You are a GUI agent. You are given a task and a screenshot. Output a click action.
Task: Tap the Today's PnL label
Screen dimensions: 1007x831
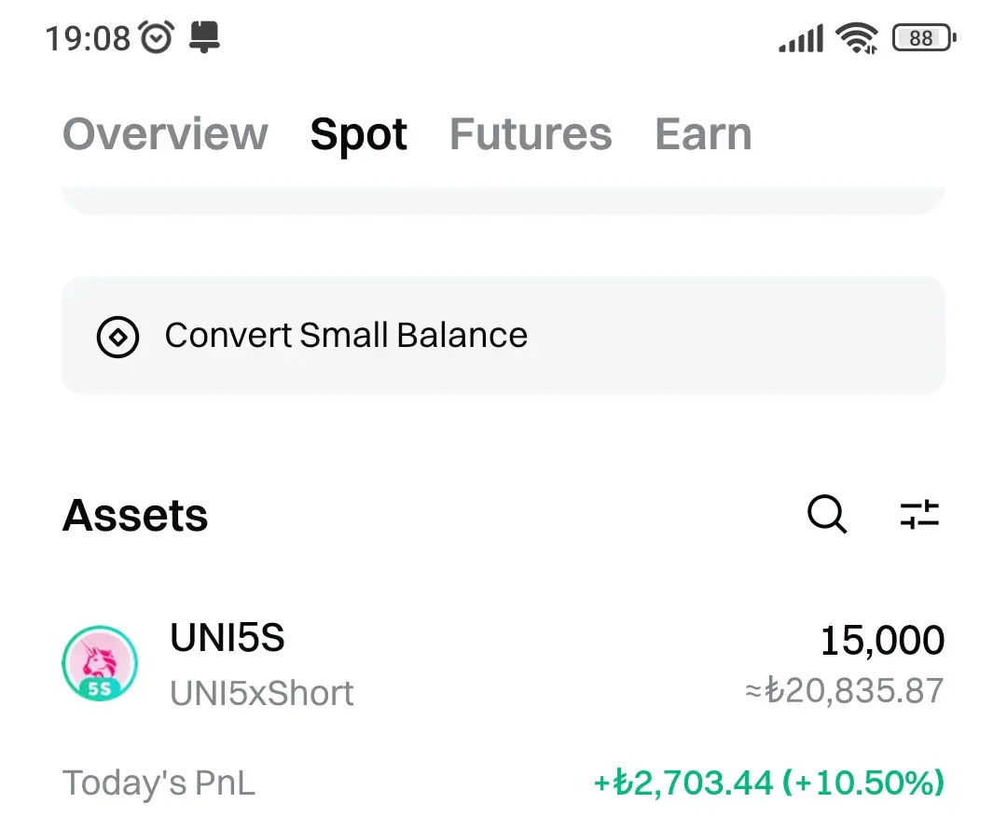[x=159, y=783]
